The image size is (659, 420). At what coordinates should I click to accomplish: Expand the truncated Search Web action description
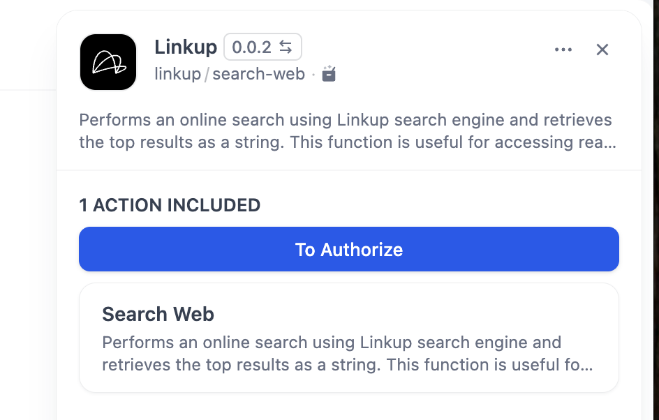pos(348,354)
